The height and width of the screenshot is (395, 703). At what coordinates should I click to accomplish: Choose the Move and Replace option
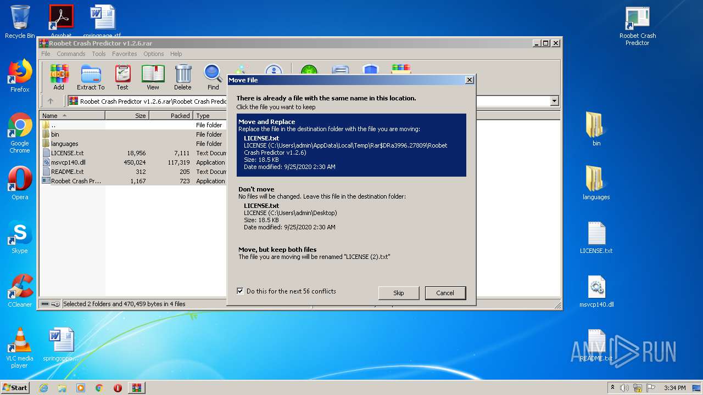click(351, 145)
